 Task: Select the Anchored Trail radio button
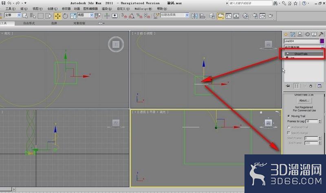[x=289, y=127]
